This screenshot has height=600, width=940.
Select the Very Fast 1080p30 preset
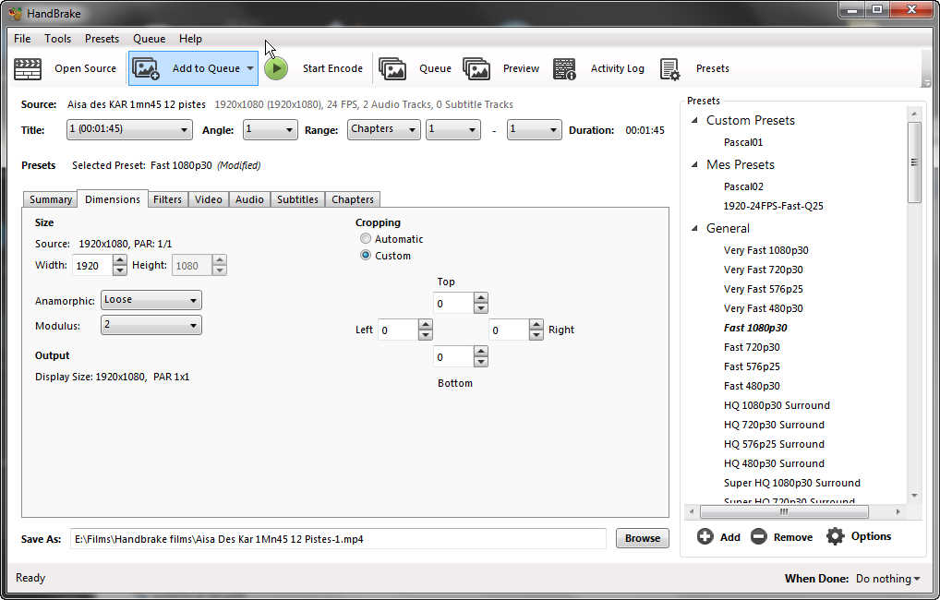pos(766,250)
